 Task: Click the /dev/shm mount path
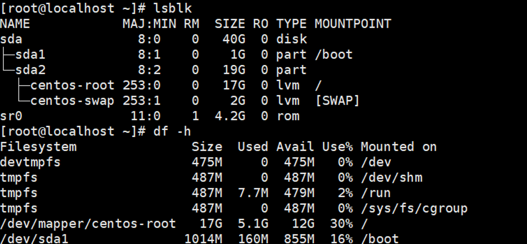(x=391, y=178)
